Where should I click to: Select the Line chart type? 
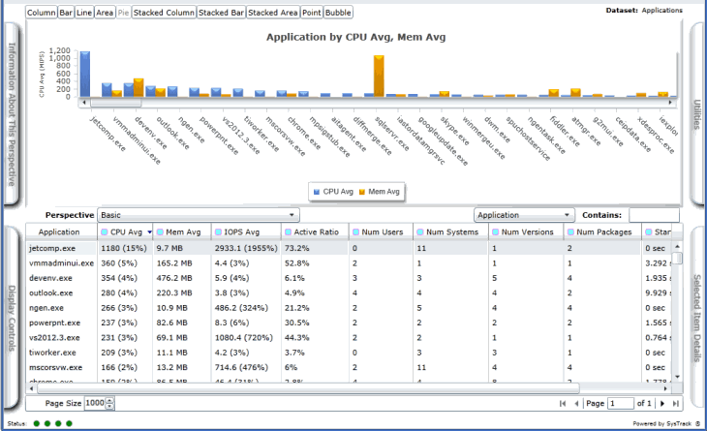pos(84,13)
